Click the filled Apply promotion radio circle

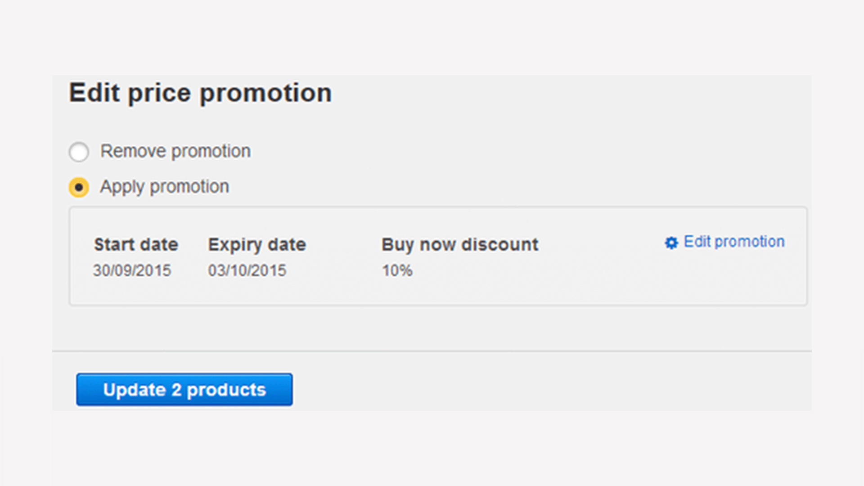coord(79,187)
